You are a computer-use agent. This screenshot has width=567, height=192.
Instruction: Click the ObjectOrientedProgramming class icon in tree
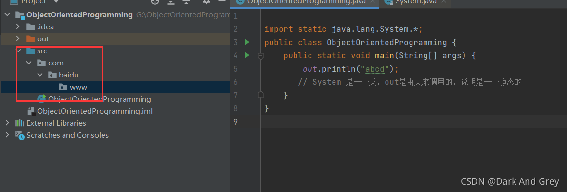pos(41,99)
